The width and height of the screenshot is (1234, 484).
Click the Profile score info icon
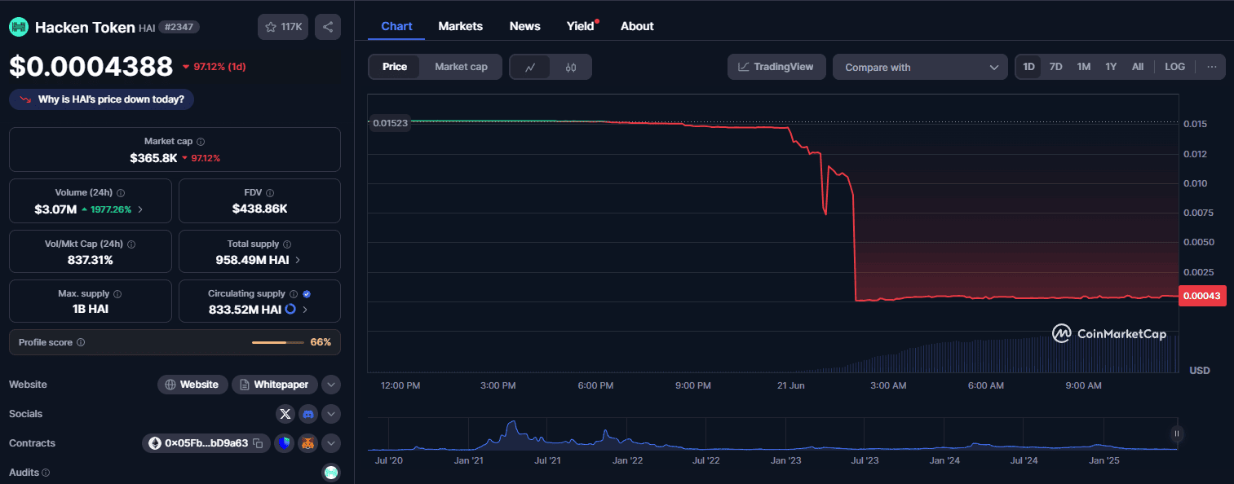tap(81, 343)
